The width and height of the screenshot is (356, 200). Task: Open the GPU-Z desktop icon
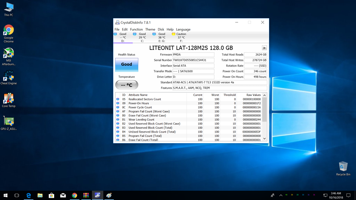pos(9,122)
